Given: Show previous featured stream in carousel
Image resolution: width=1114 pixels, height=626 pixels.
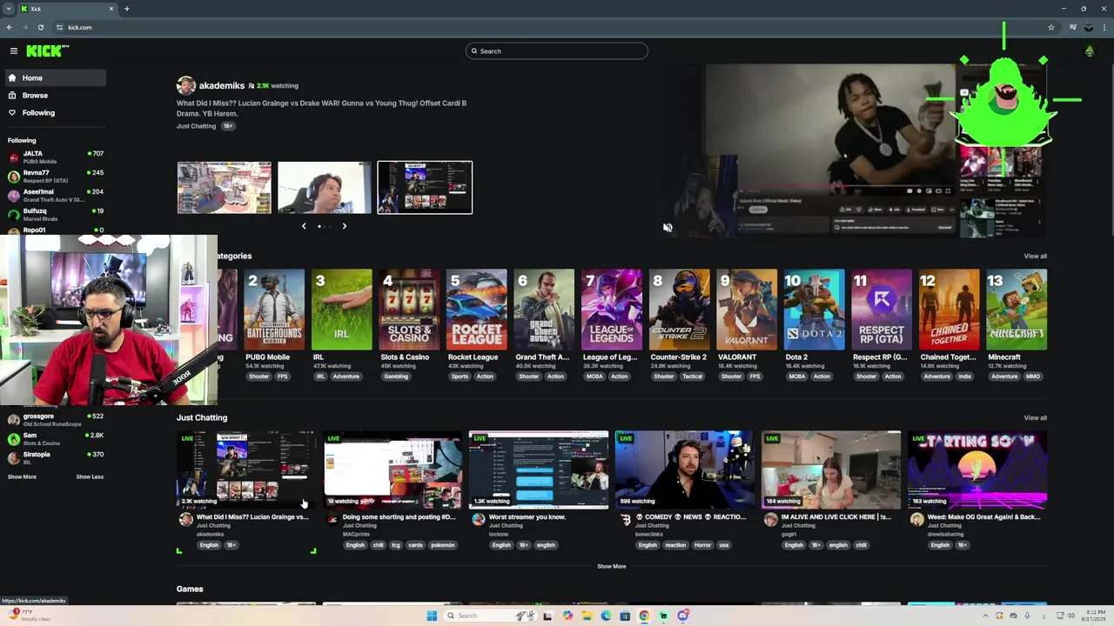Looking at the screenshot, I should coord(304,226).
